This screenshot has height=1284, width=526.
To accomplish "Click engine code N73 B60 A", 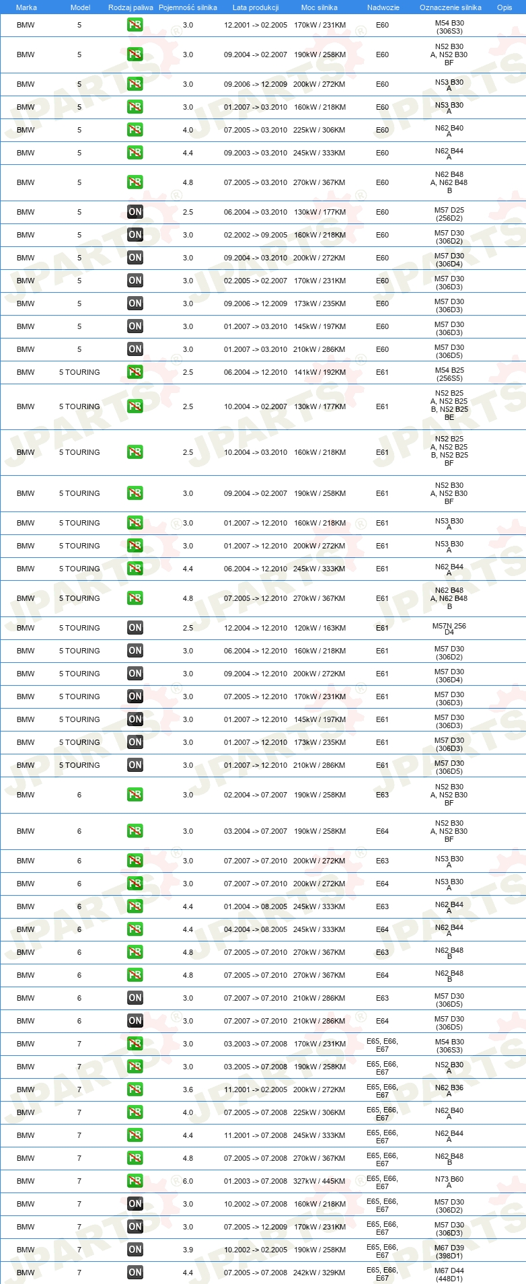I will coord(449,1182).
